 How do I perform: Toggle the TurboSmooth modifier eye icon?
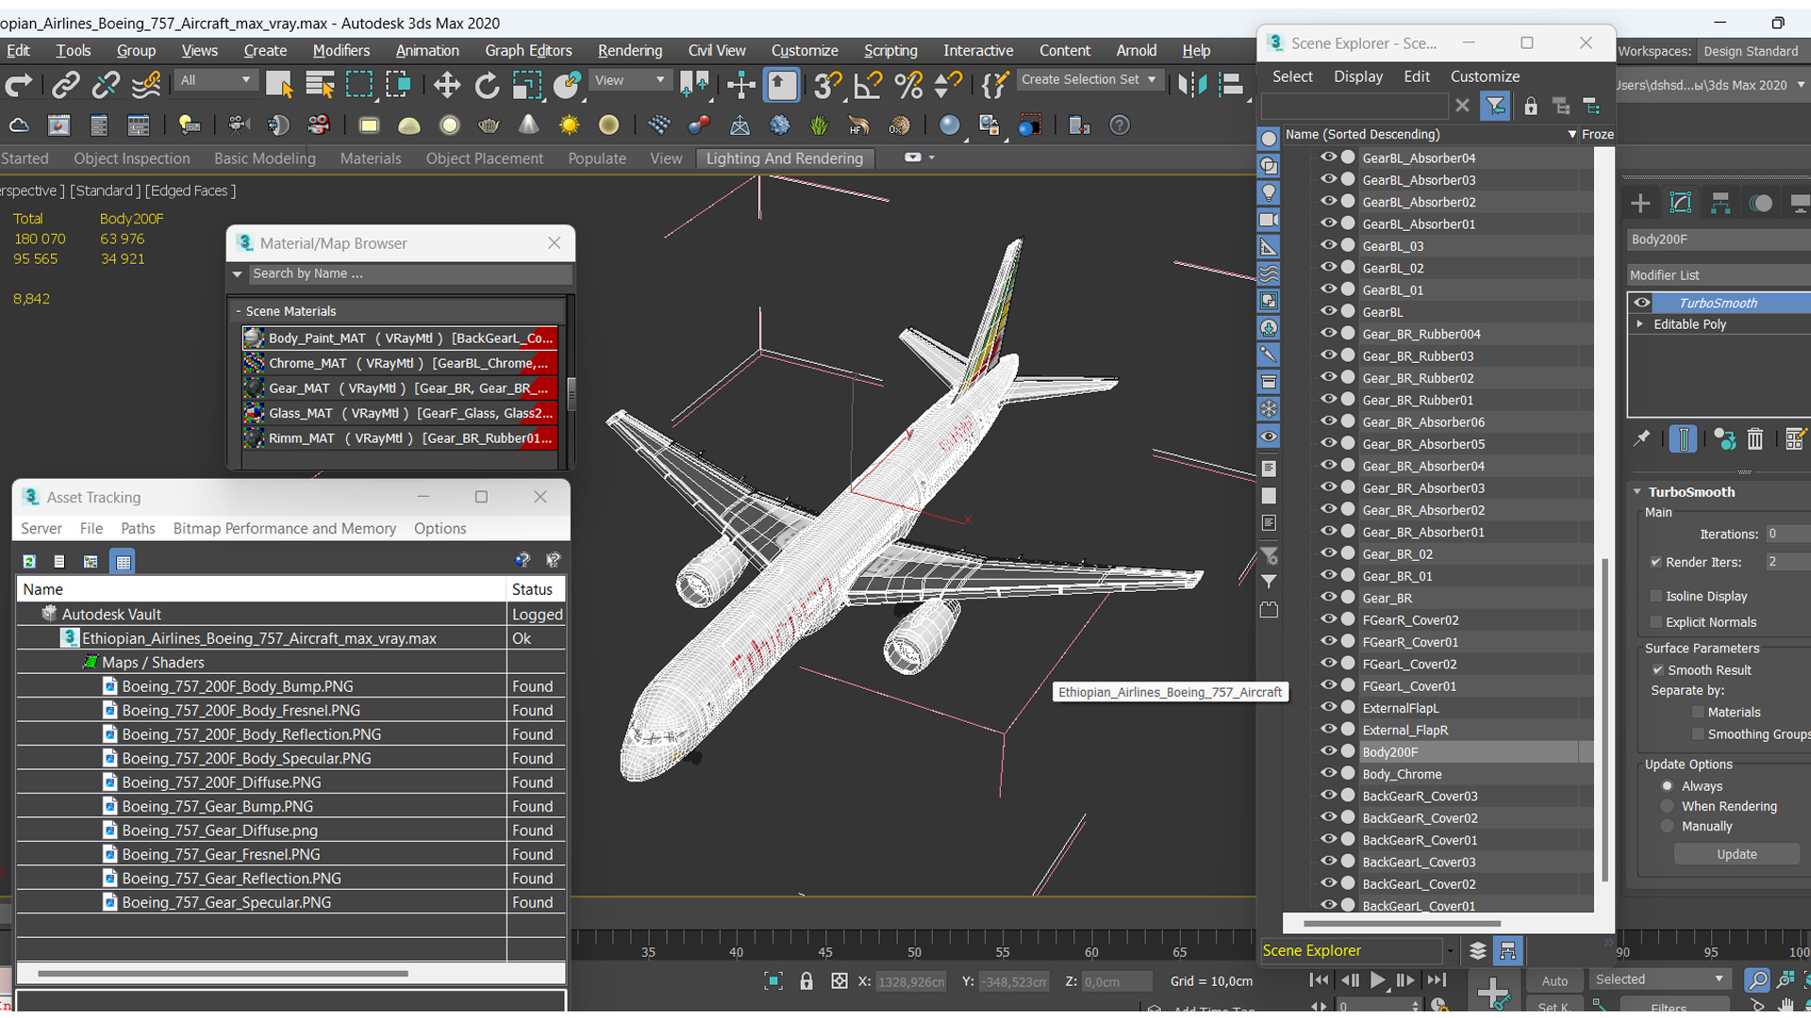point(1642,303)
